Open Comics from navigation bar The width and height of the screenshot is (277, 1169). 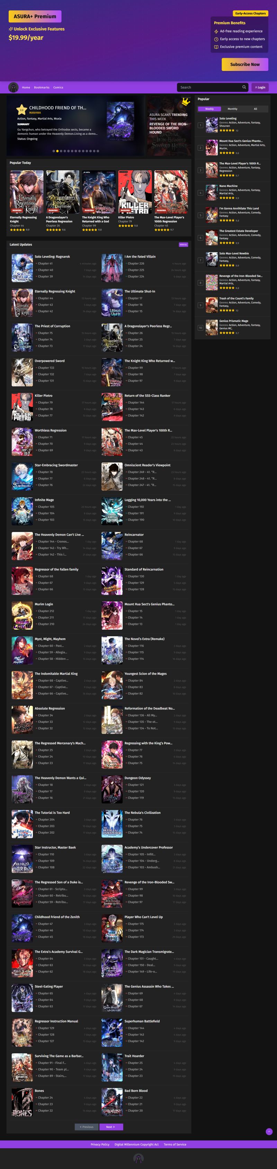[58, 87]
